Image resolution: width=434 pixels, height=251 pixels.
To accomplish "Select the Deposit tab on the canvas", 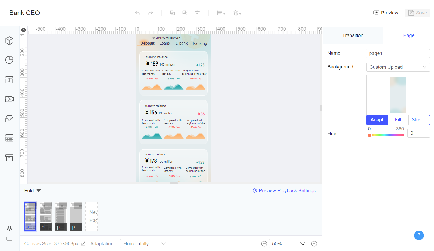I will [x=147, y=43].
